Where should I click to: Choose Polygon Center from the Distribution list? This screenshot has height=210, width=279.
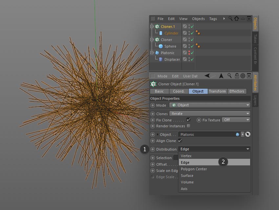pos(214,169)
